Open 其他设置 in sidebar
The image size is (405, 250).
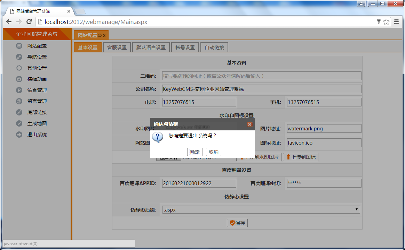[37, 68]
